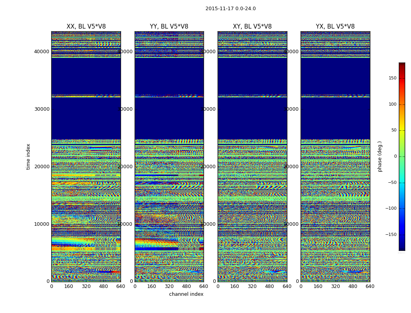Viewport: 411px width, 313px height.
Task: Click the 160 tick under the XY panel
Action: (x=235, y=286)
